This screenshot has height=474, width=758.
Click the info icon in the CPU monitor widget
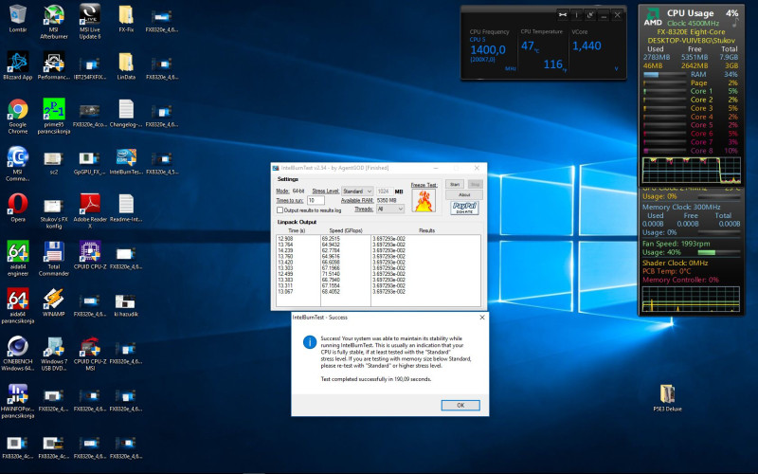(576, 15)
